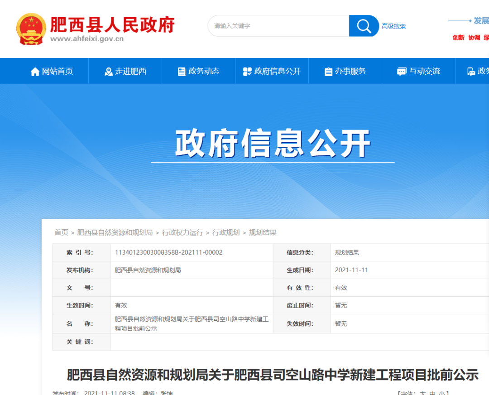Viewport: 489px width, 395px height.
Task: Open 肥西县自然资源和规划局 breadcrumb link
Action: [115, 232]
